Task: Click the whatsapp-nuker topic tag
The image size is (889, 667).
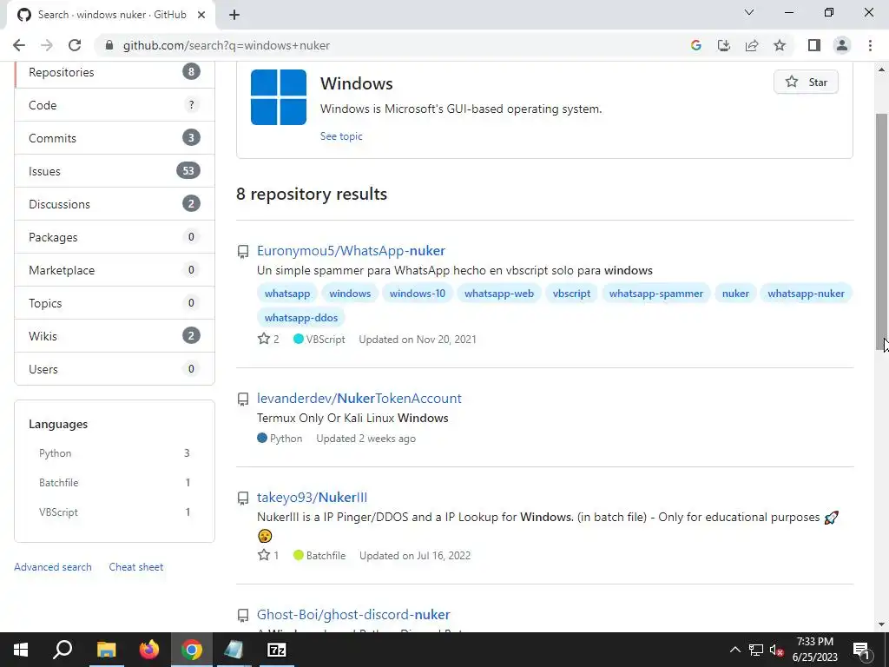Action: (x=806, y=294)
